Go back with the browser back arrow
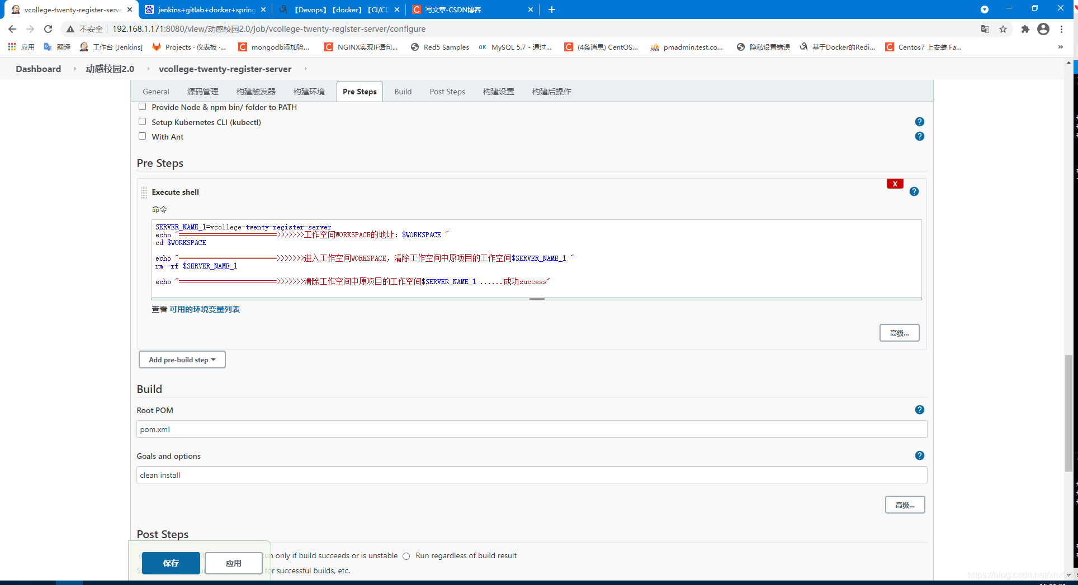This screenshot has height=585, width=1078. 12,29
